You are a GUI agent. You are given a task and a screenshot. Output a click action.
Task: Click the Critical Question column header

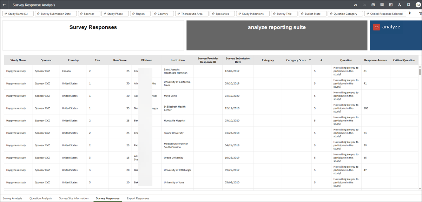[404, 60]
